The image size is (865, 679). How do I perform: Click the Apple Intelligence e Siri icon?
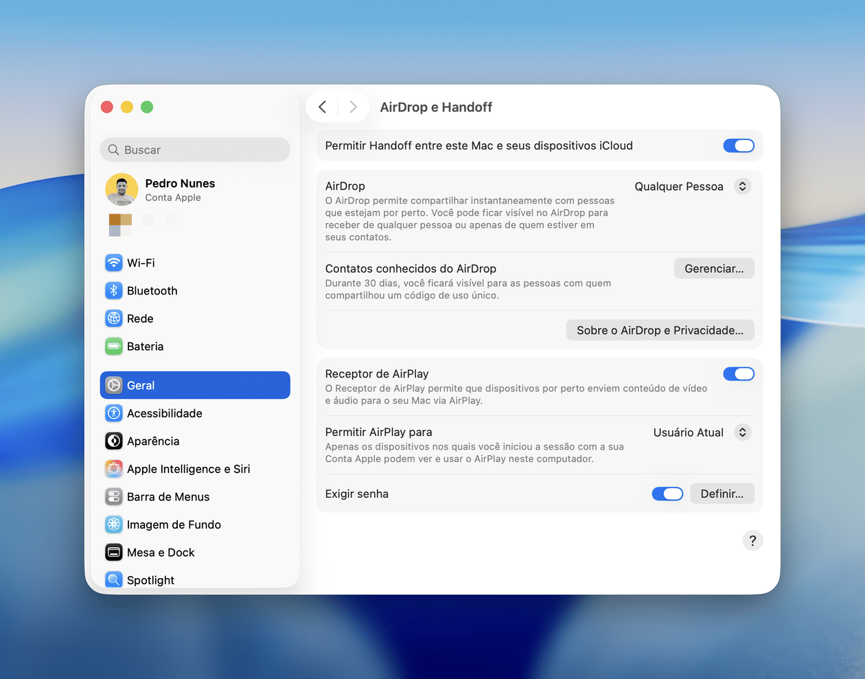113,469
